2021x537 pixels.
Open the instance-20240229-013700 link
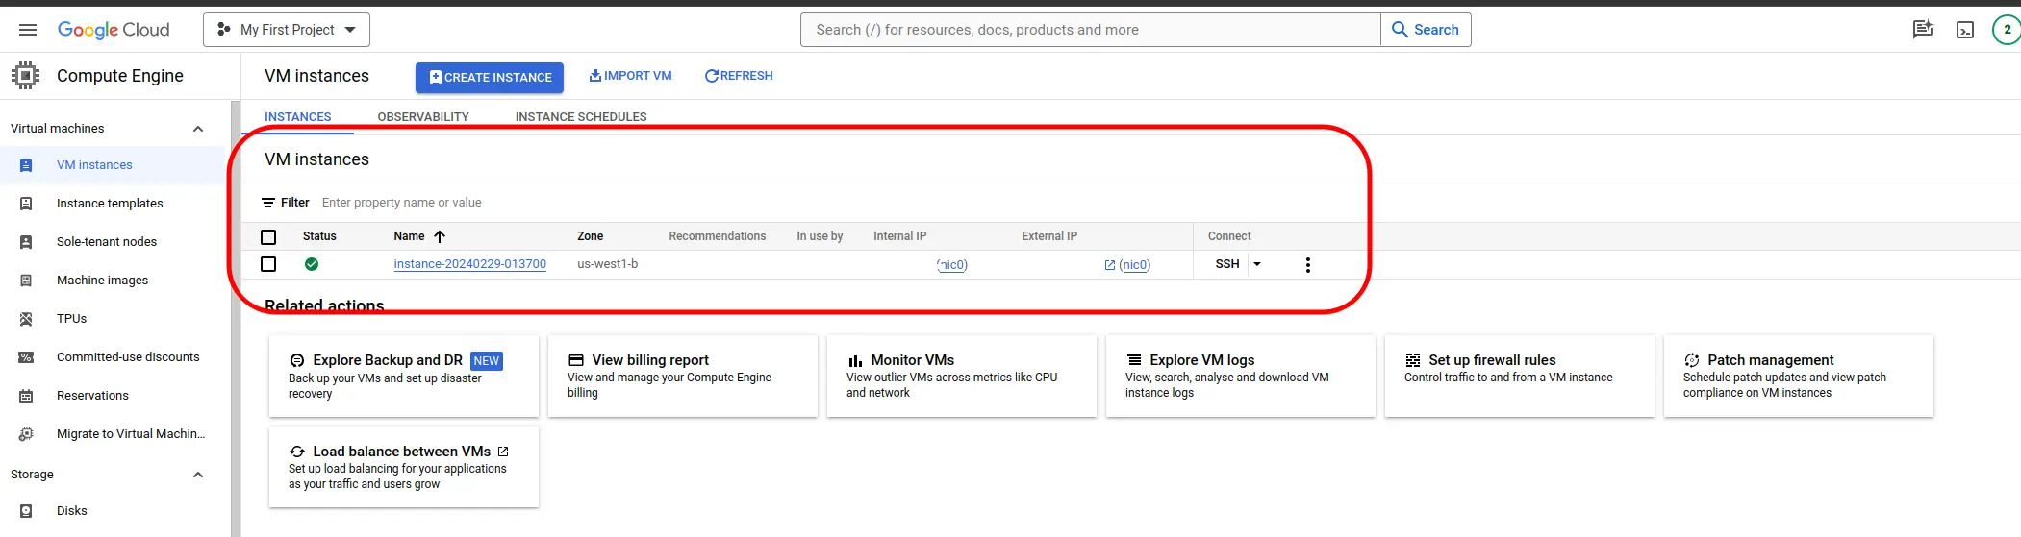[469, 264]
